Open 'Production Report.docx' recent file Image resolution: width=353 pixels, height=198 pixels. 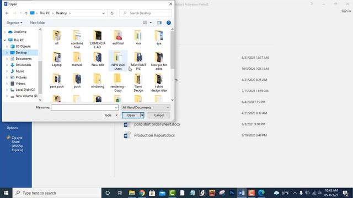(x=154, y=135)
